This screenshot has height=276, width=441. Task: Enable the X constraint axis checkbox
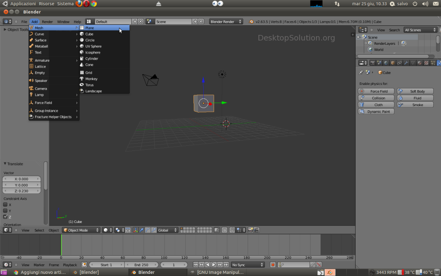tap(6, 204)
